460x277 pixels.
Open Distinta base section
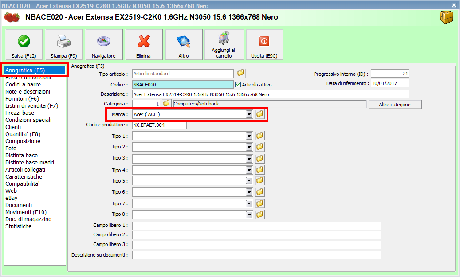21,156
